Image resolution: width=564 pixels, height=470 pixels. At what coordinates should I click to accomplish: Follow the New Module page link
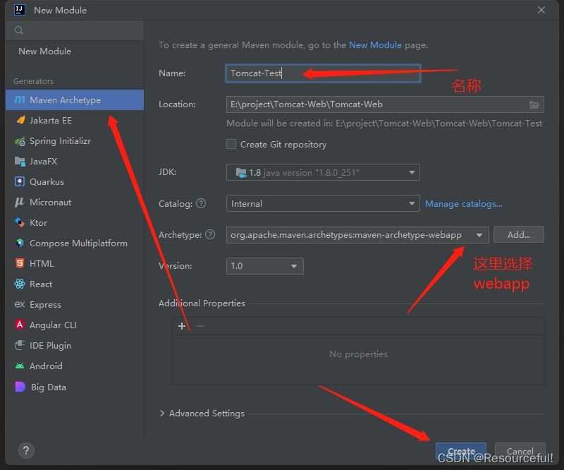[375, 45]
